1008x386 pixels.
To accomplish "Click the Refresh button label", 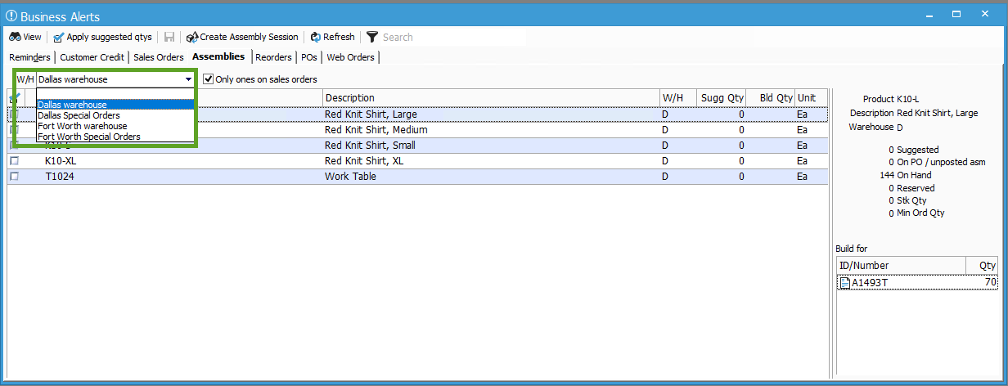I will (x=339, y=37).
